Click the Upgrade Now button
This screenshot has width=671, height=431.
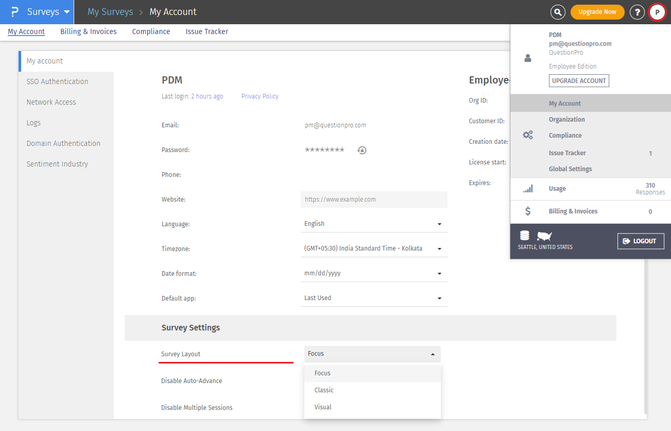(597, 11)
